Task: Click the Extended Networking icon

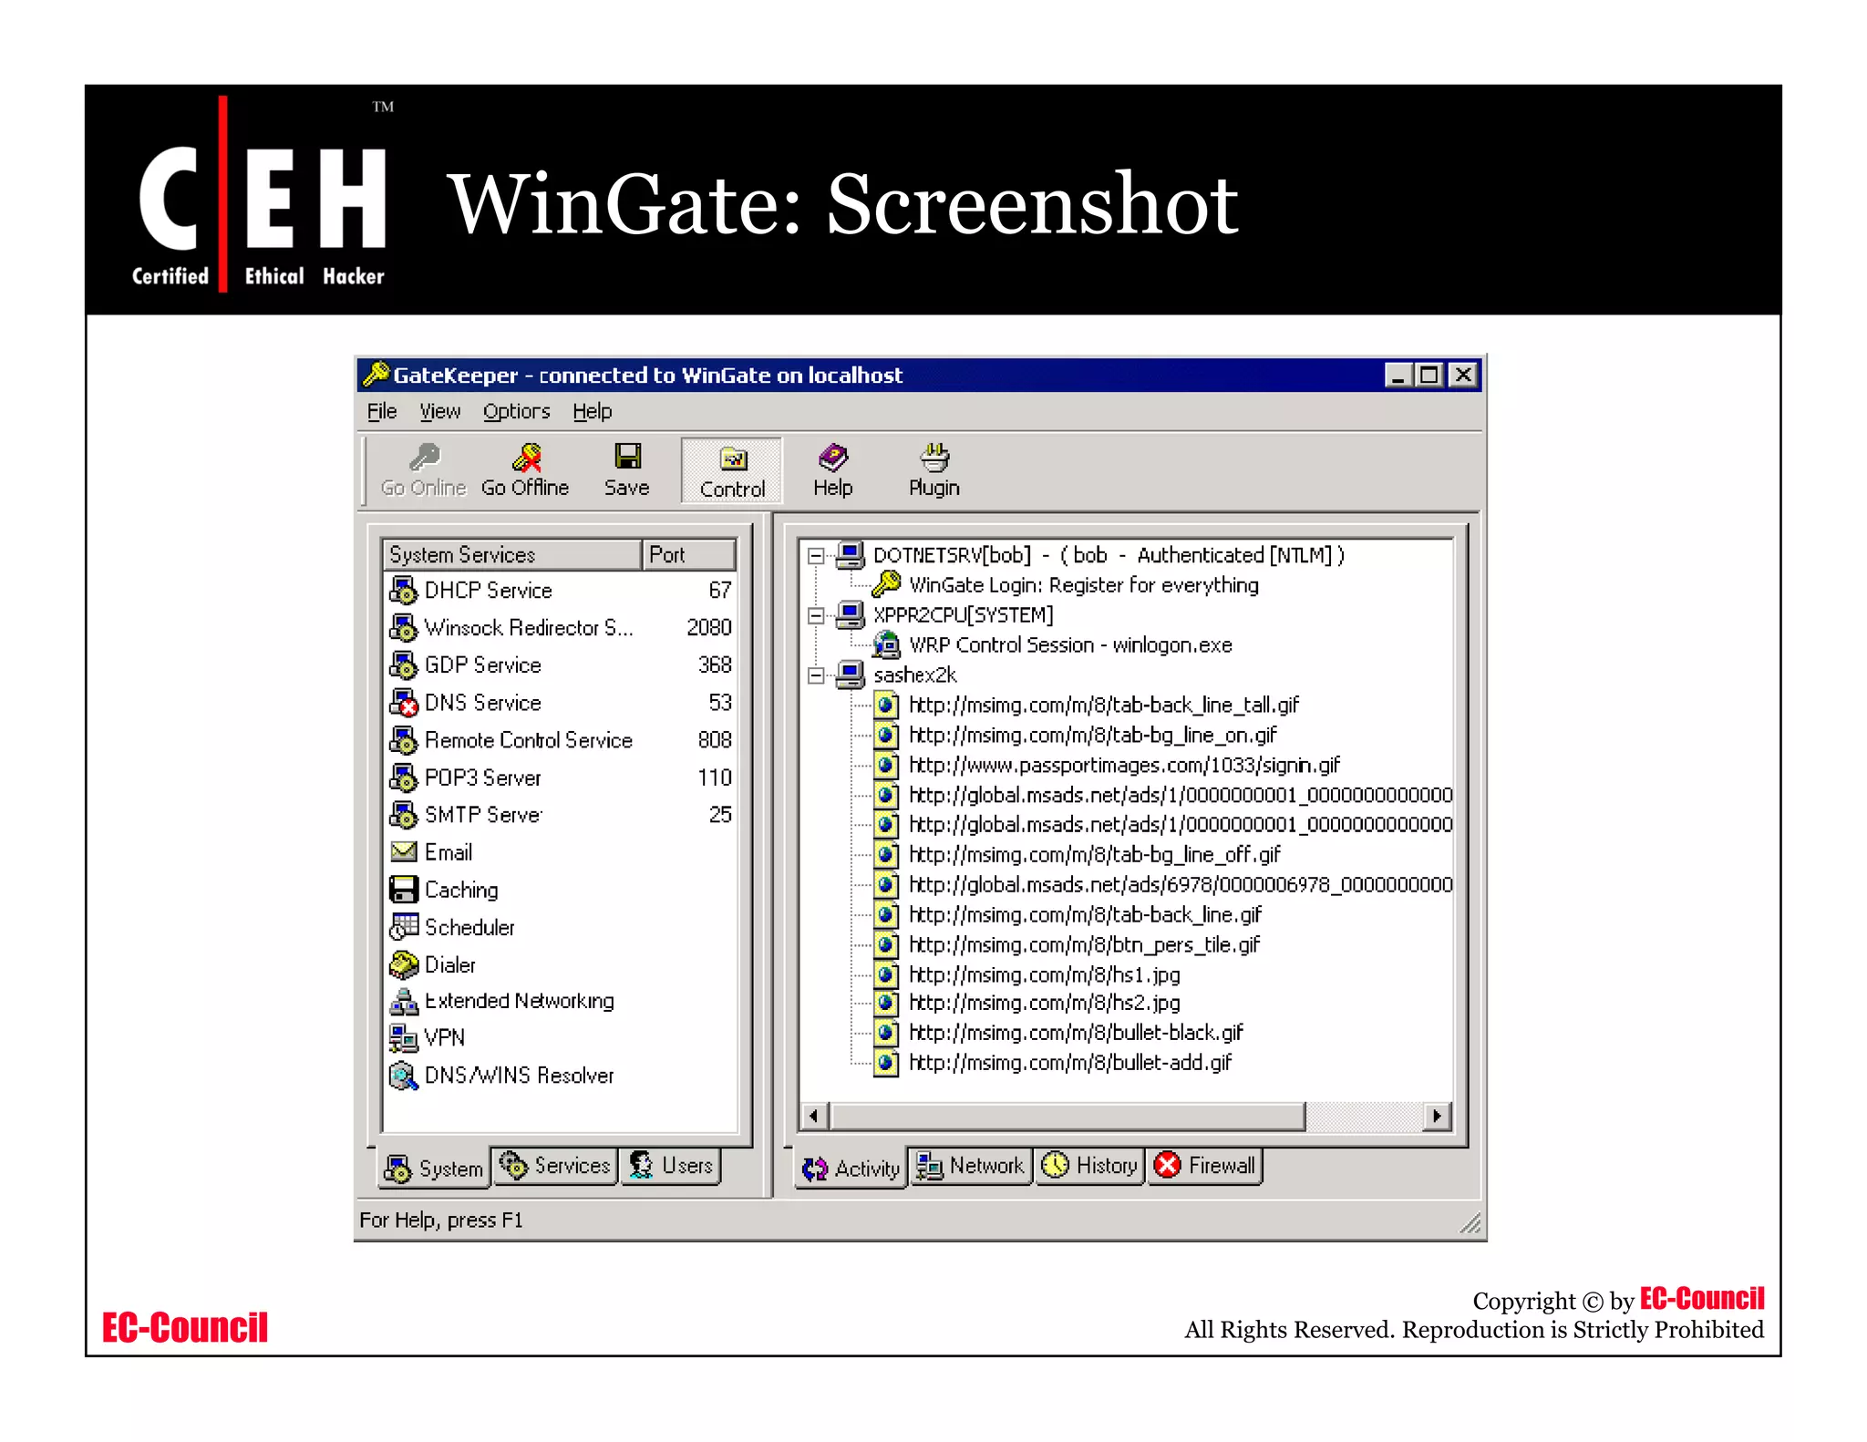Action: tap(403, 1001)
